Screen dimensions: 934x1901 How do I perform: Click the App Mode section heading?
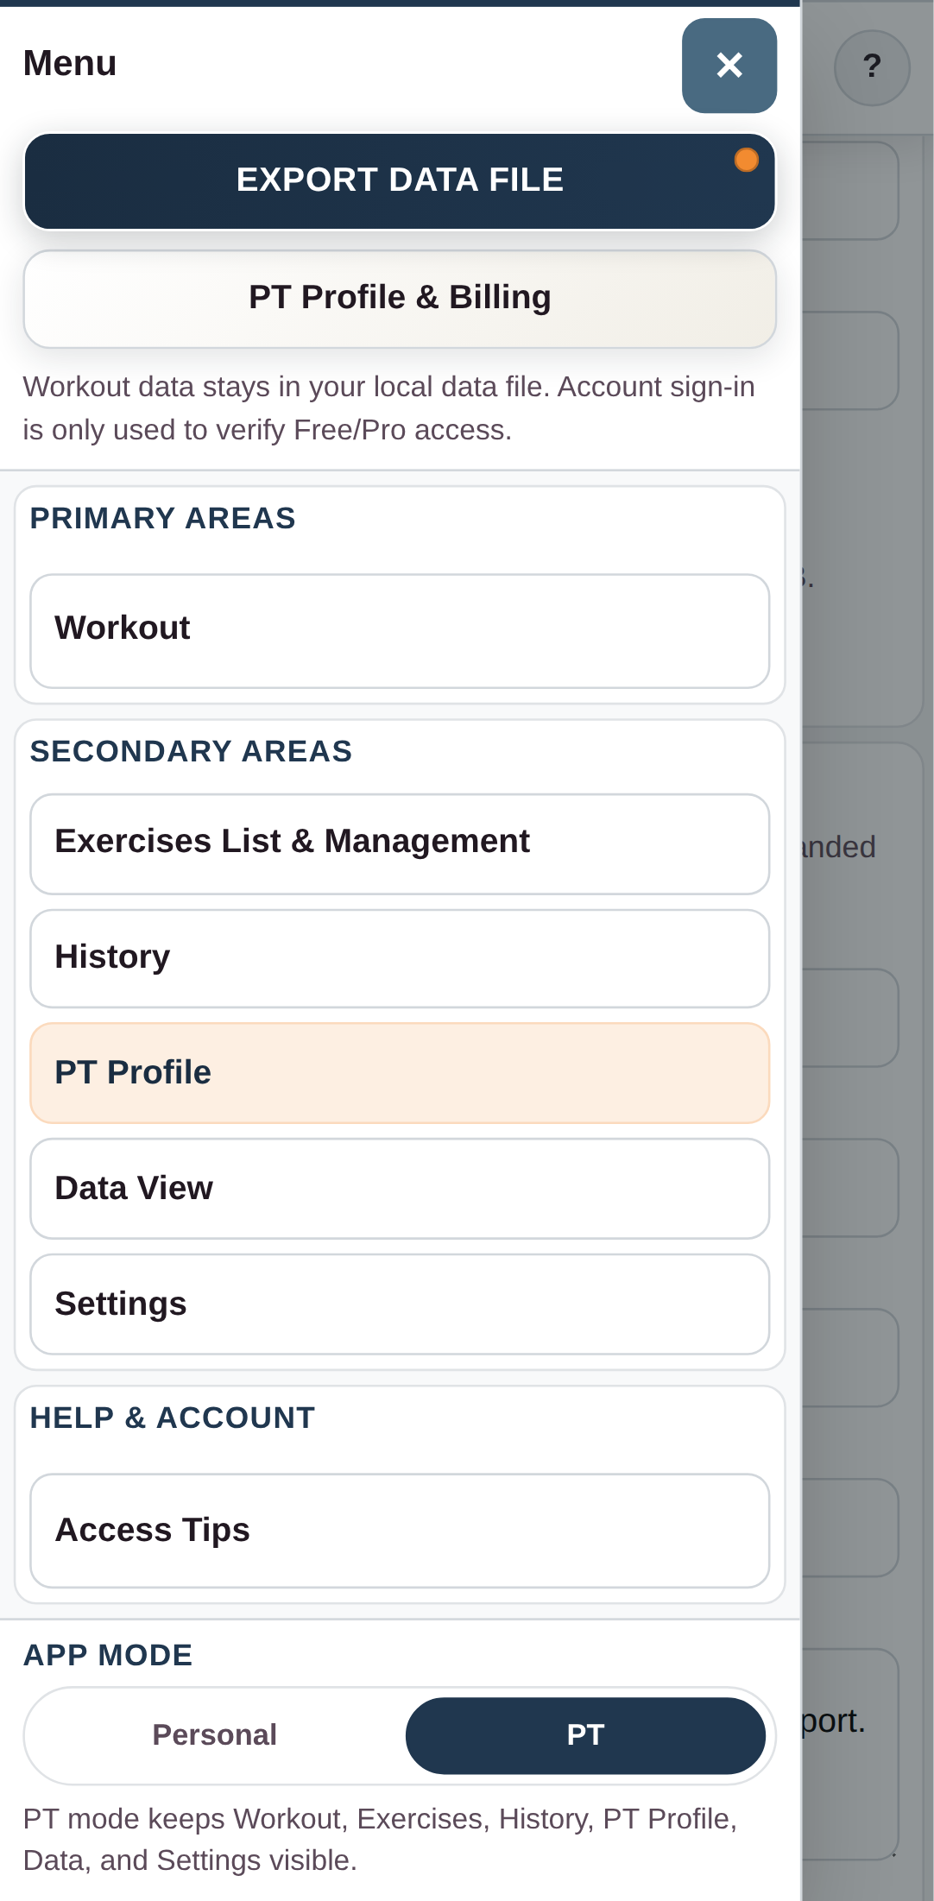pyautogui.click(x=107, y=1655)
